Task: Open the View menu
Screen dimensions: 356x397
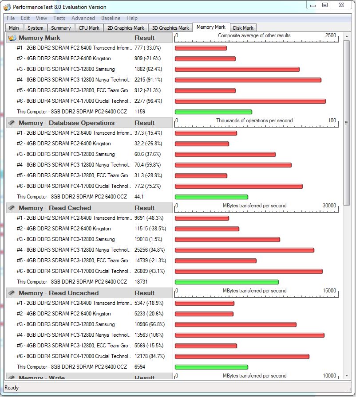Action: (x=41, y=18)
